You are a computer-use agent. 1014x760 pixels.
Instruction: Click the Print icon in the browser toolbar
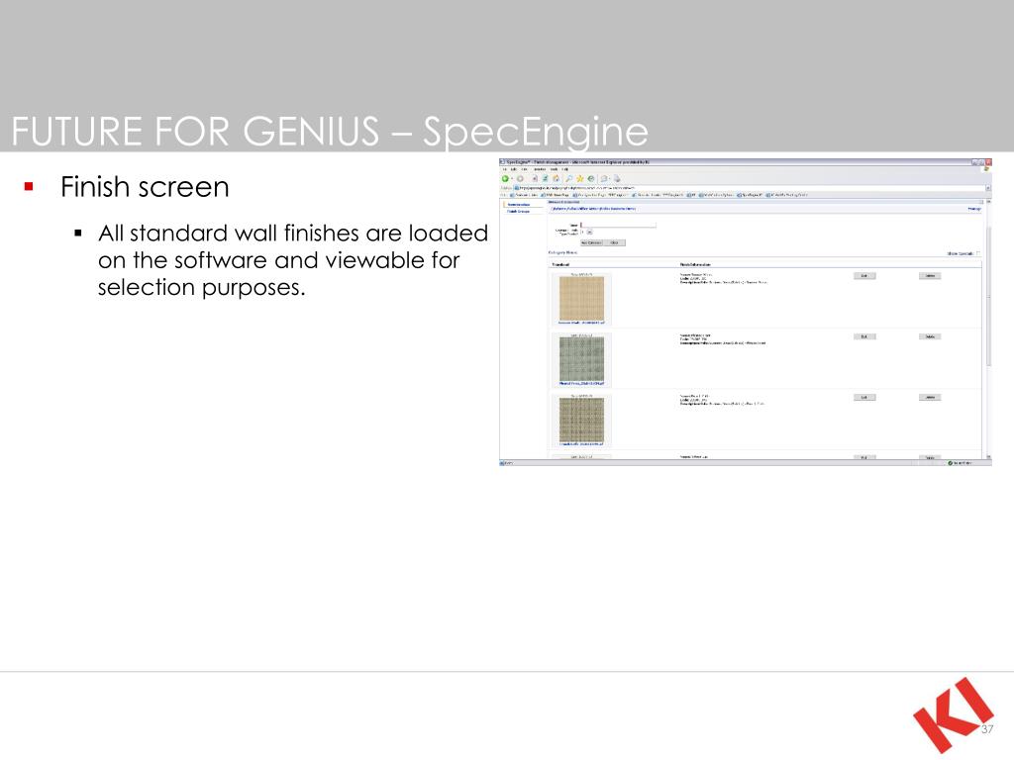click(x=617, y=179)
